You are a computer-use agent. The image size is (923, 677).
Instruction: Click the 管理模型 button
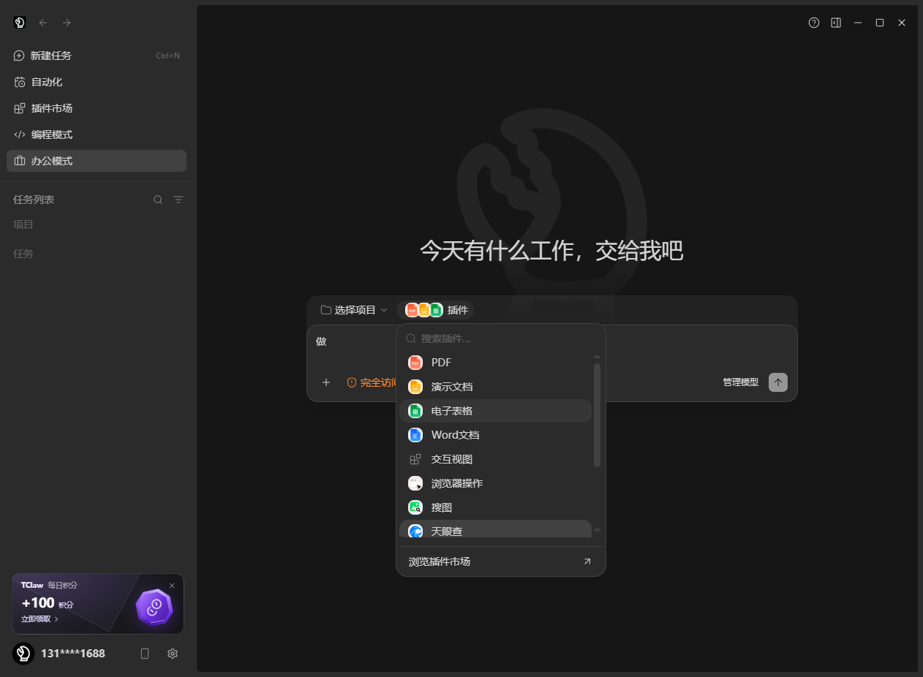(x=741, y=382)
